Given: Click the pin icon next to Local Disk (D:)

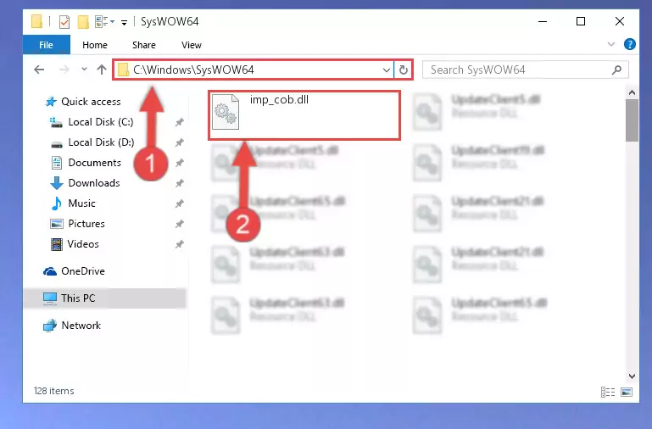Looking at the screenshot, I should [179, 142].
